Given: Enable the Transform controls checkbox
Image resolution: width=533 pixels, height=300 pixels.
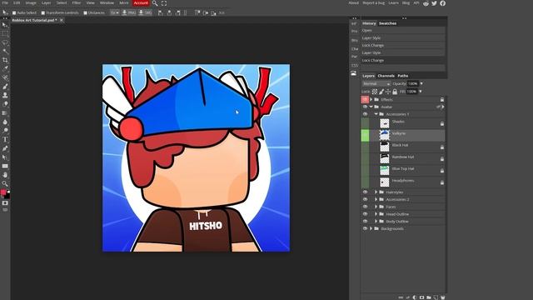Looking at the screenshot, I should 43,13.
